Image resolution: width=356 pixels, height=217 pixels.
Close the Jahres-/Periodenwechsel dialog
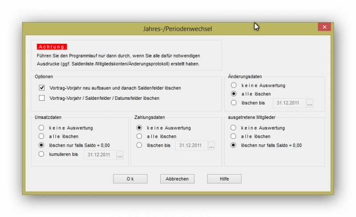click(324, 27)
